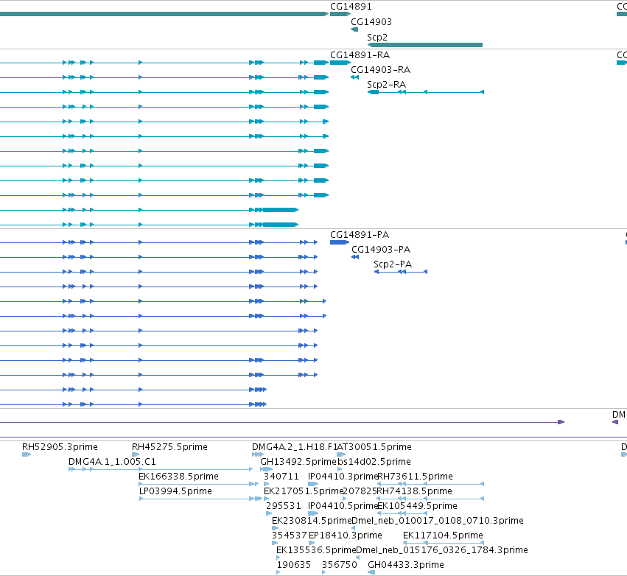
Task: Select the CG14903-RA transcript label
Action: [380, 70]
